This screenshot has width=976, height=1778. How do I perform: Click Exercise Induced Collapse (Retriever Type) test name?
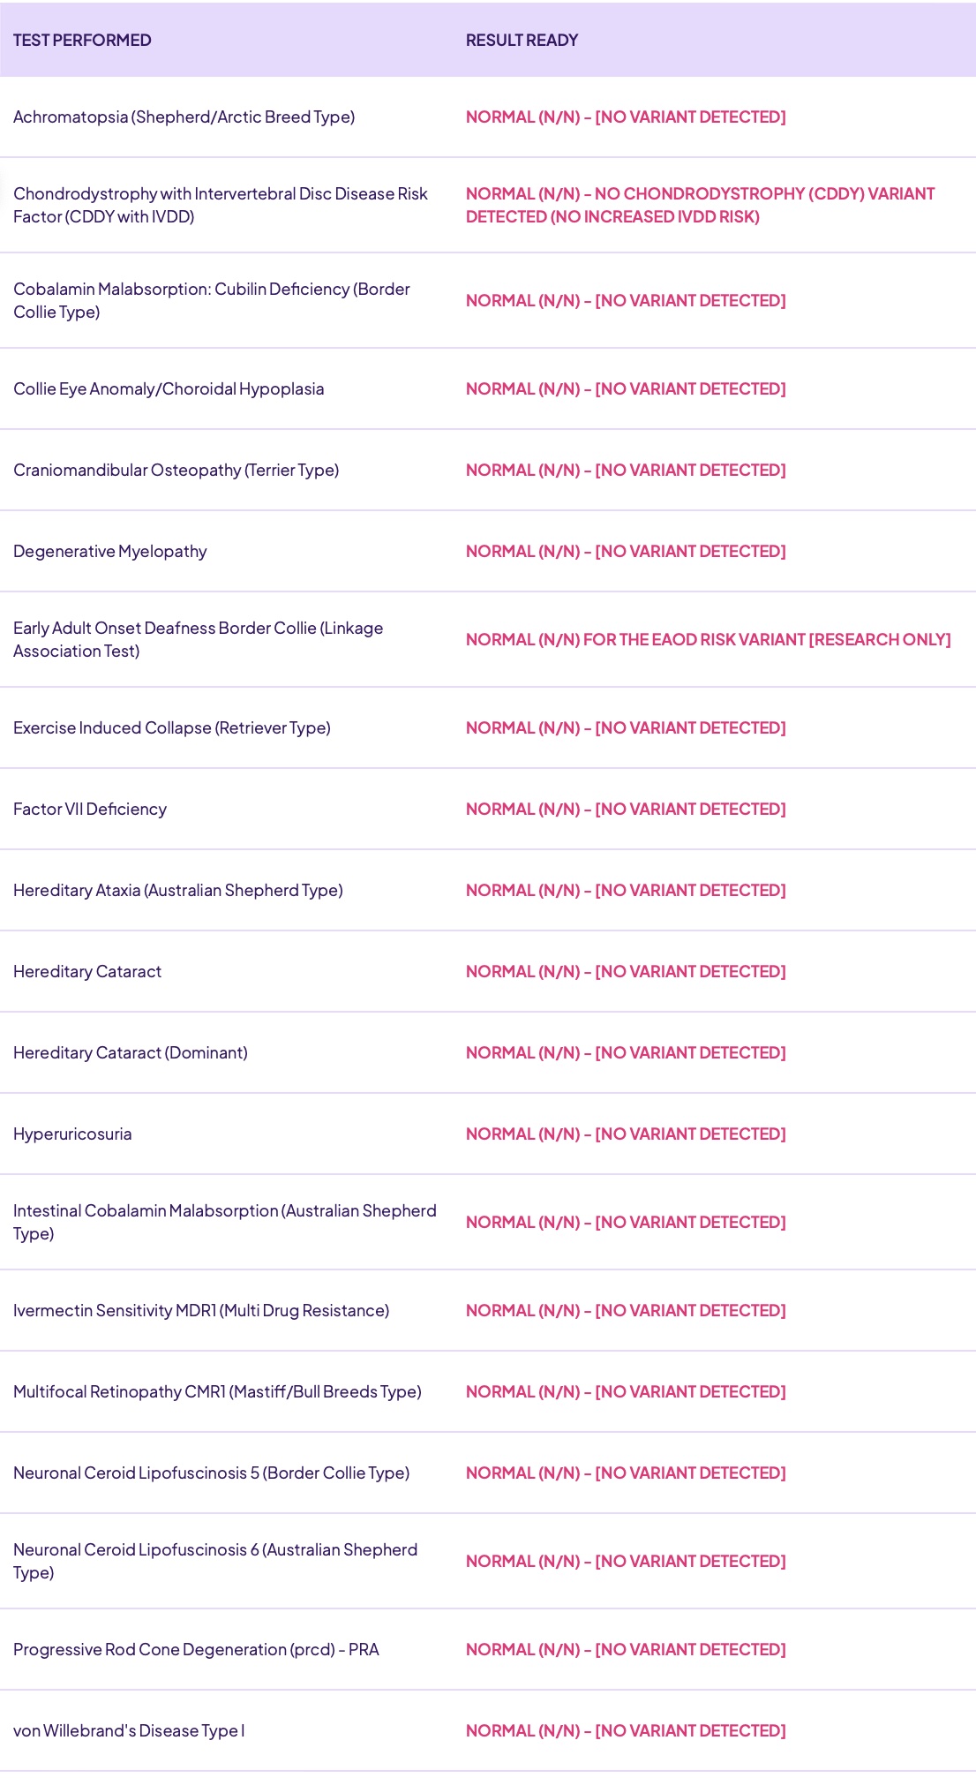172,728
